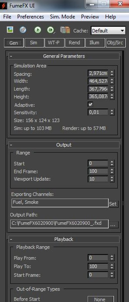Screen dimensions: 129x302
Task: Click the Output Start frame field
Action: pos(98,164)
